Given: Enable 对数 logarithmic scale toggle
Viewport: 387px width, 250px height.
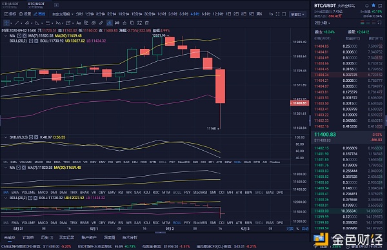Looking at the screenshot, I should [x=290, y=229].
